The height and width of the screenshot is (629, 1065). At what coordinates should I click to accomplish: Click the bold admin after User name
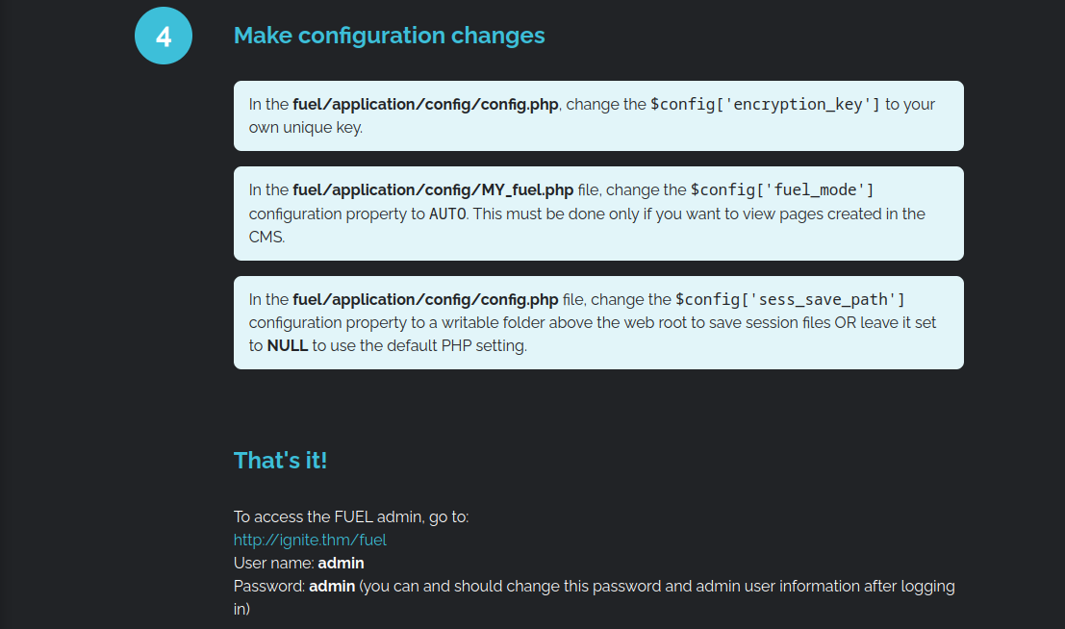point(341,563)
